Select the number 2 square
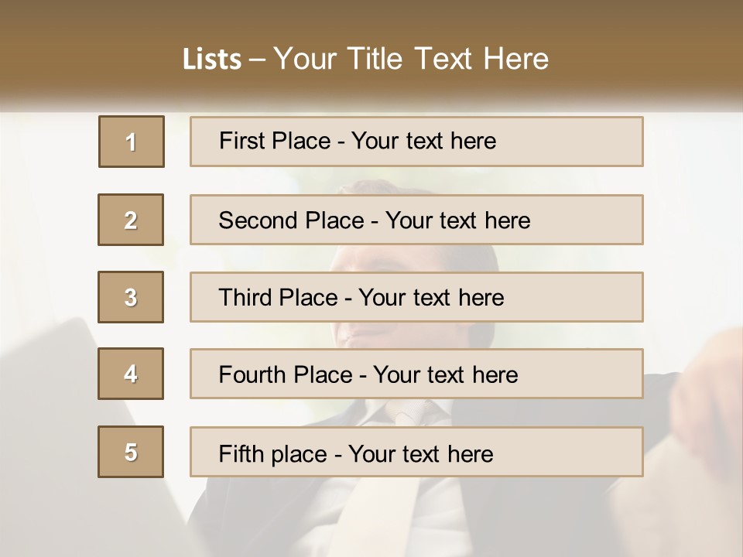 pyautogui.click(x=131, y=220)
